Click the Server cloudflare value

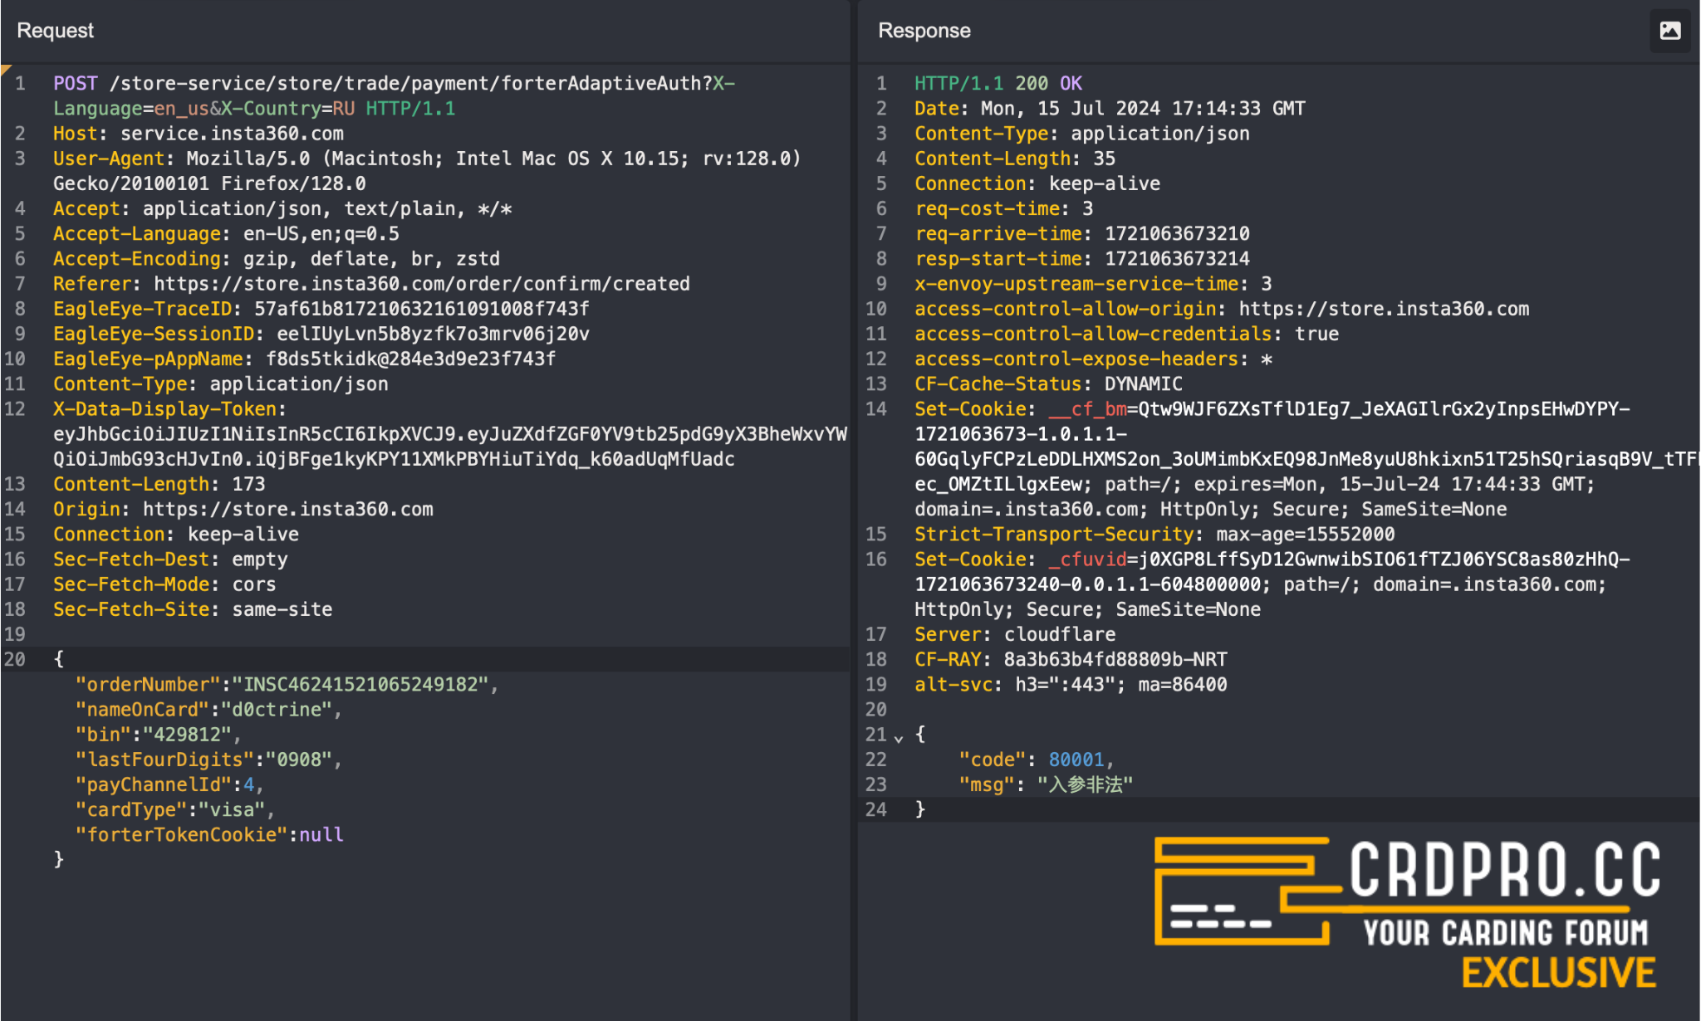coord(1059,634)
